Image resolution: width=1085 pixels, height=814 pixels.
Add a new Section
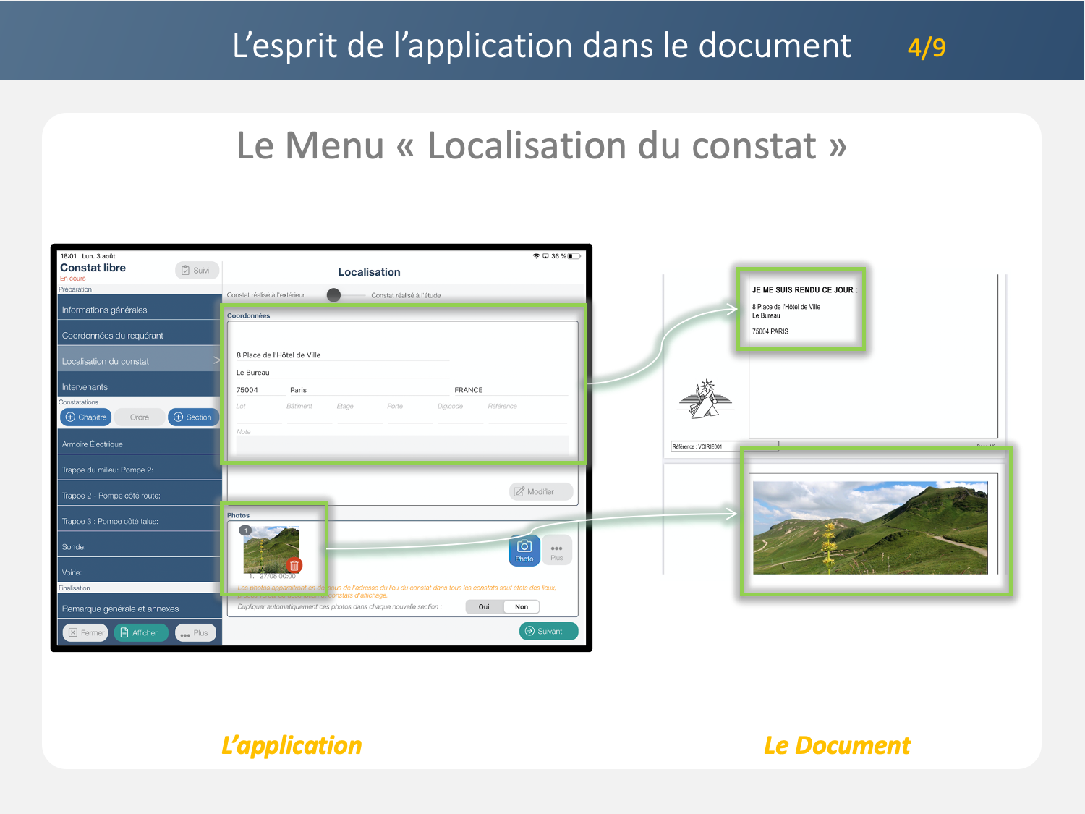coord(193,417)
